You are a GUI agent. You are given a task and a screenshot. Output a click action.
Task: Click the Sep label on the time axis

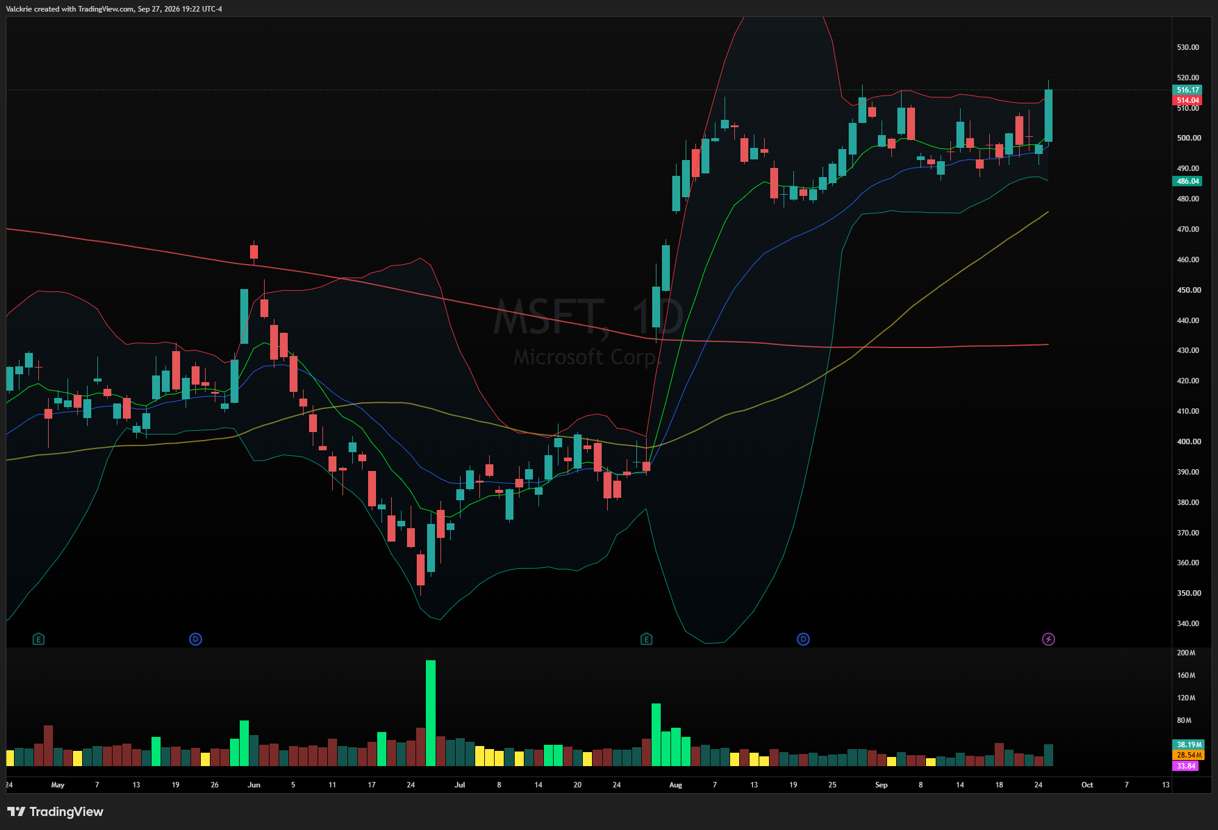tap(881, 785)
